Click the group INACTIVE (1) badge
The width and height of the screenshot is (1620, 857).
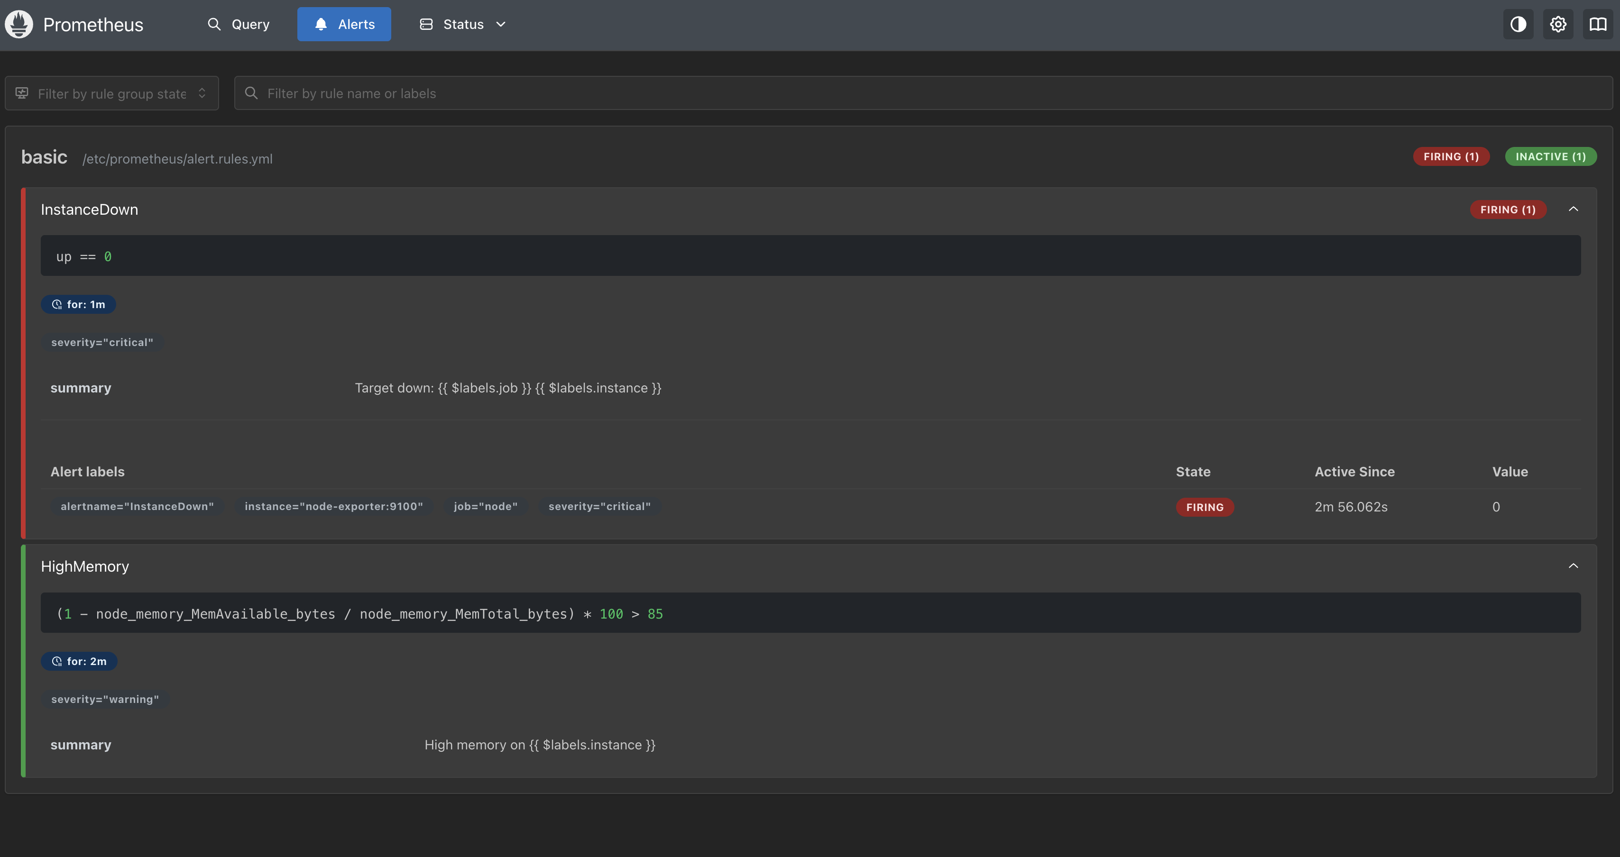[1550, 156]
